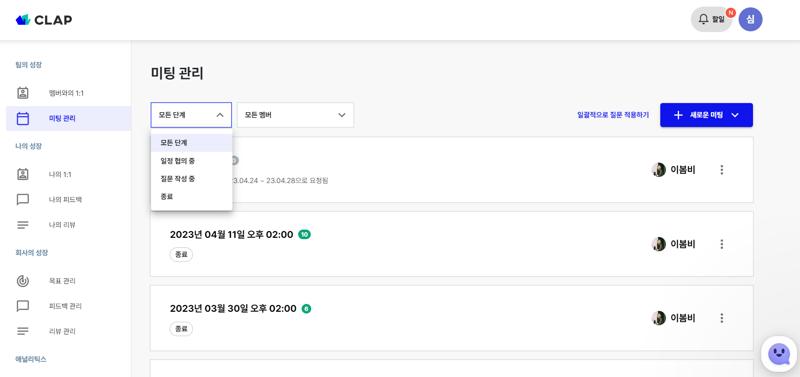Image resolution: width=800 pixels, height=377 pixels.
Task: Open the 2023년 03월 30일 오후 02:00 meeting
Action: pyautogui.click(x=233, y=308)
